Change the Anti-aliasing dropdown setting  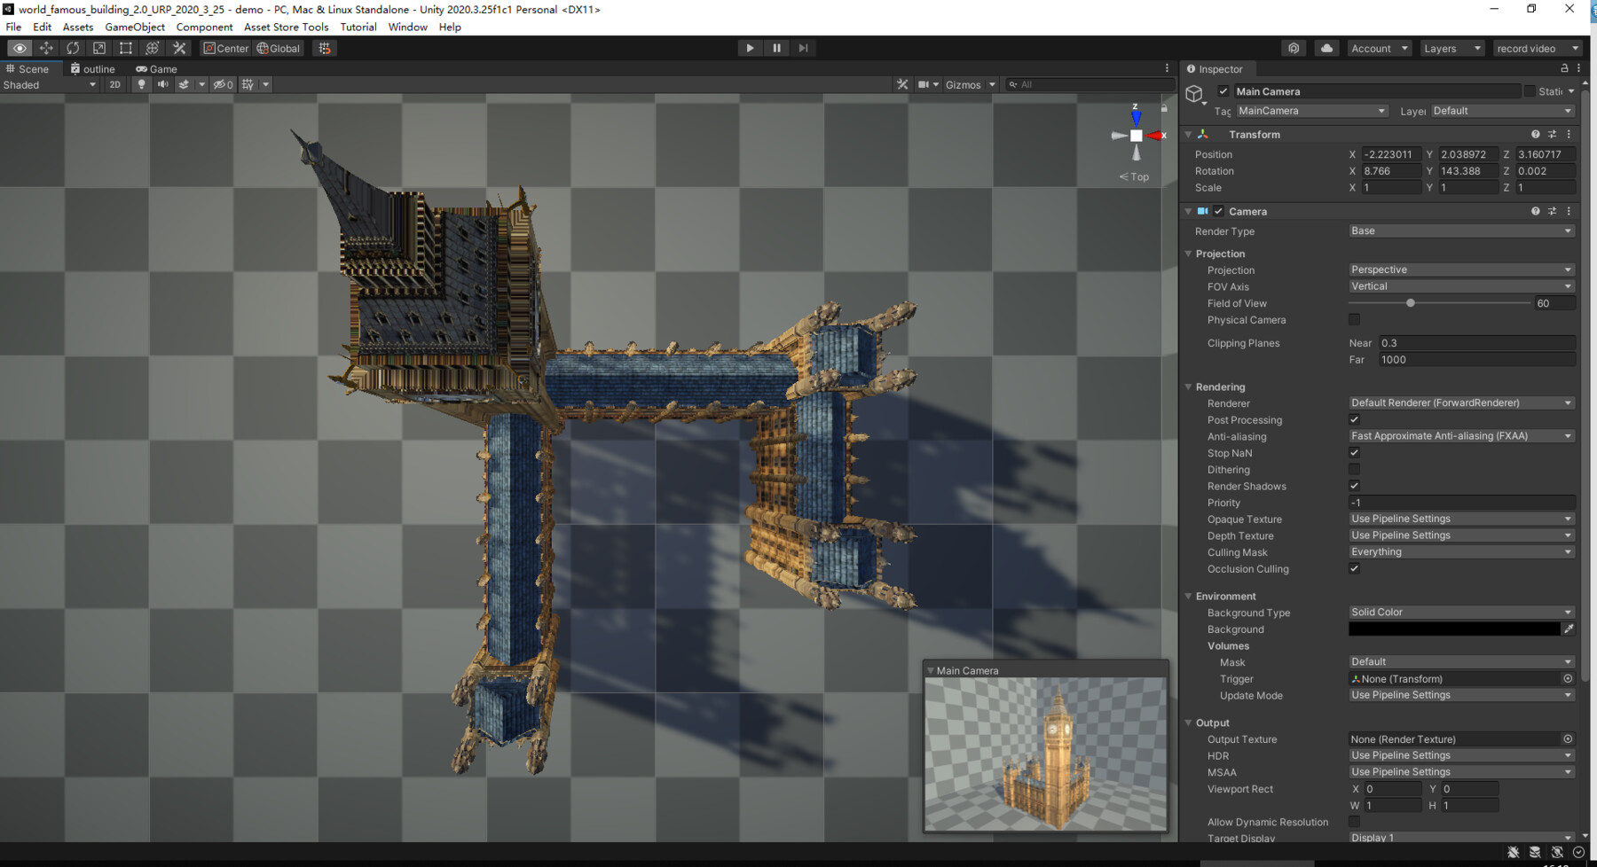[1459, 435]
